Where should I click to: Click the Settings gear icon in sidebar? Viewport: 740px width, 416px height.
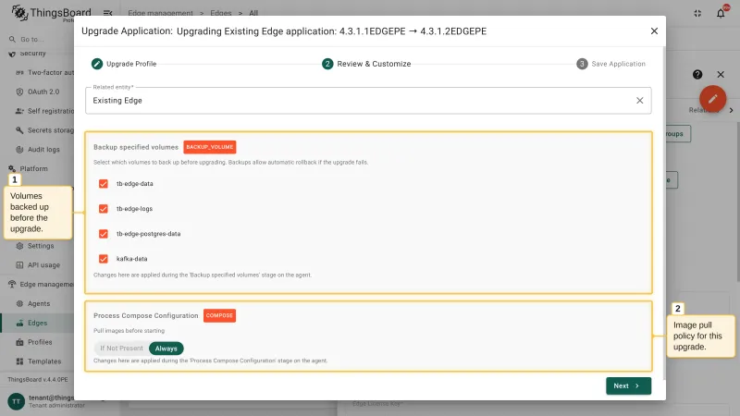(19, 246)
